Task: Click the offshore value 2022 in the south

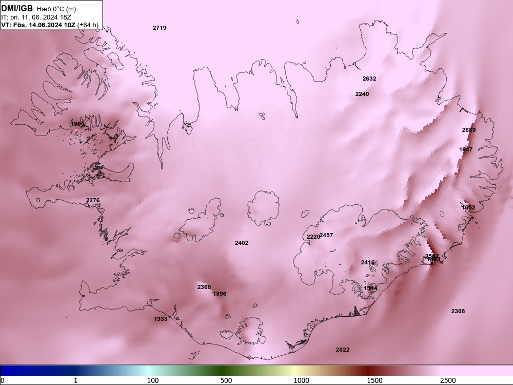Action: [343, 350]
